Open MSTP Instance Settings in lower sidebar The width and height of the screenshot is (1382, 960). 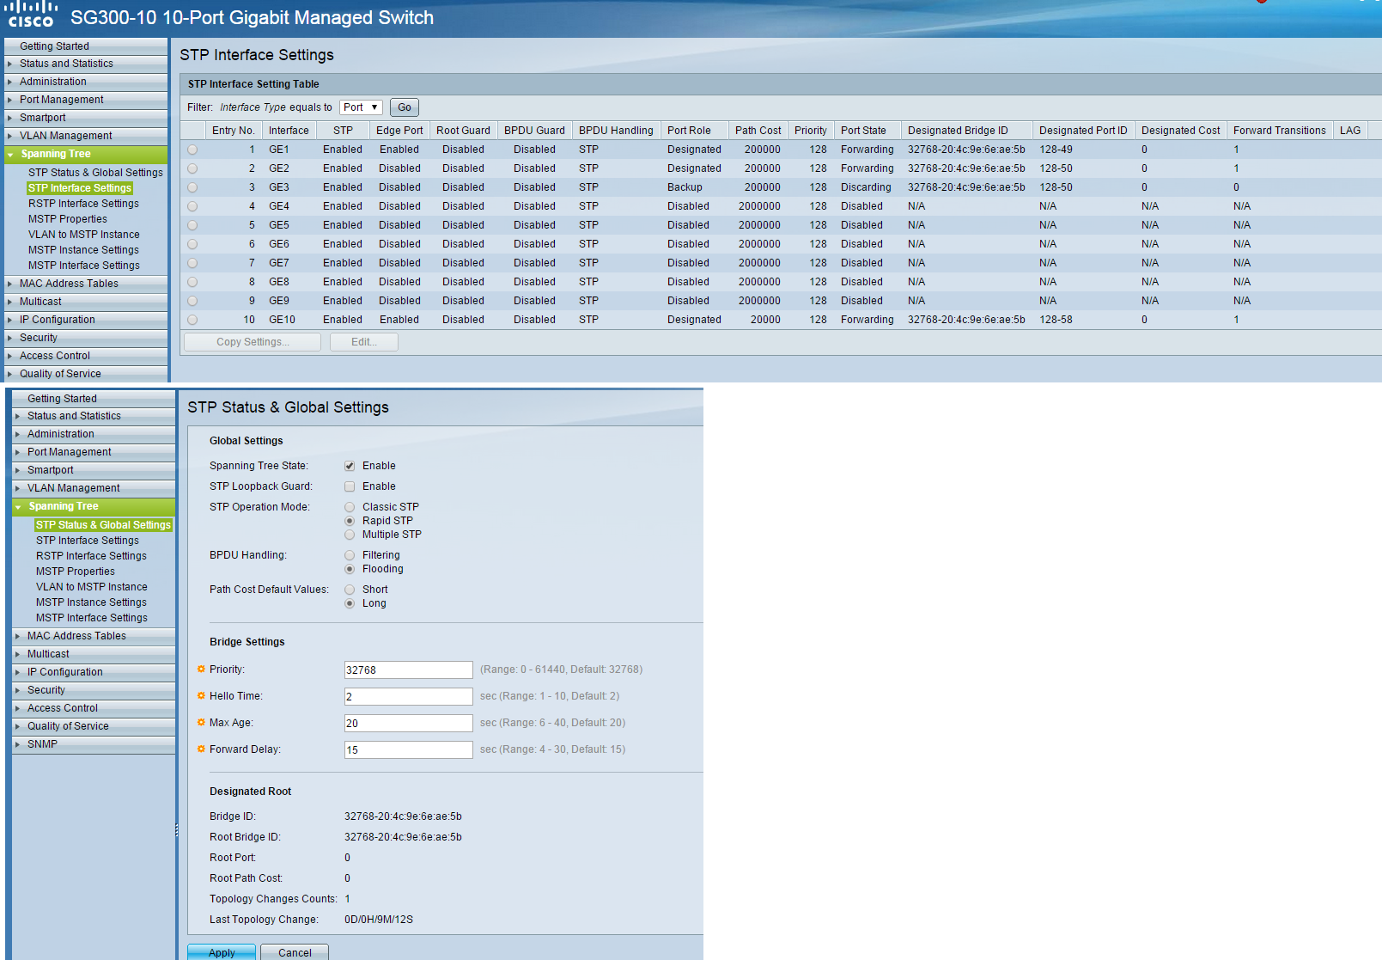pos(91,602)
